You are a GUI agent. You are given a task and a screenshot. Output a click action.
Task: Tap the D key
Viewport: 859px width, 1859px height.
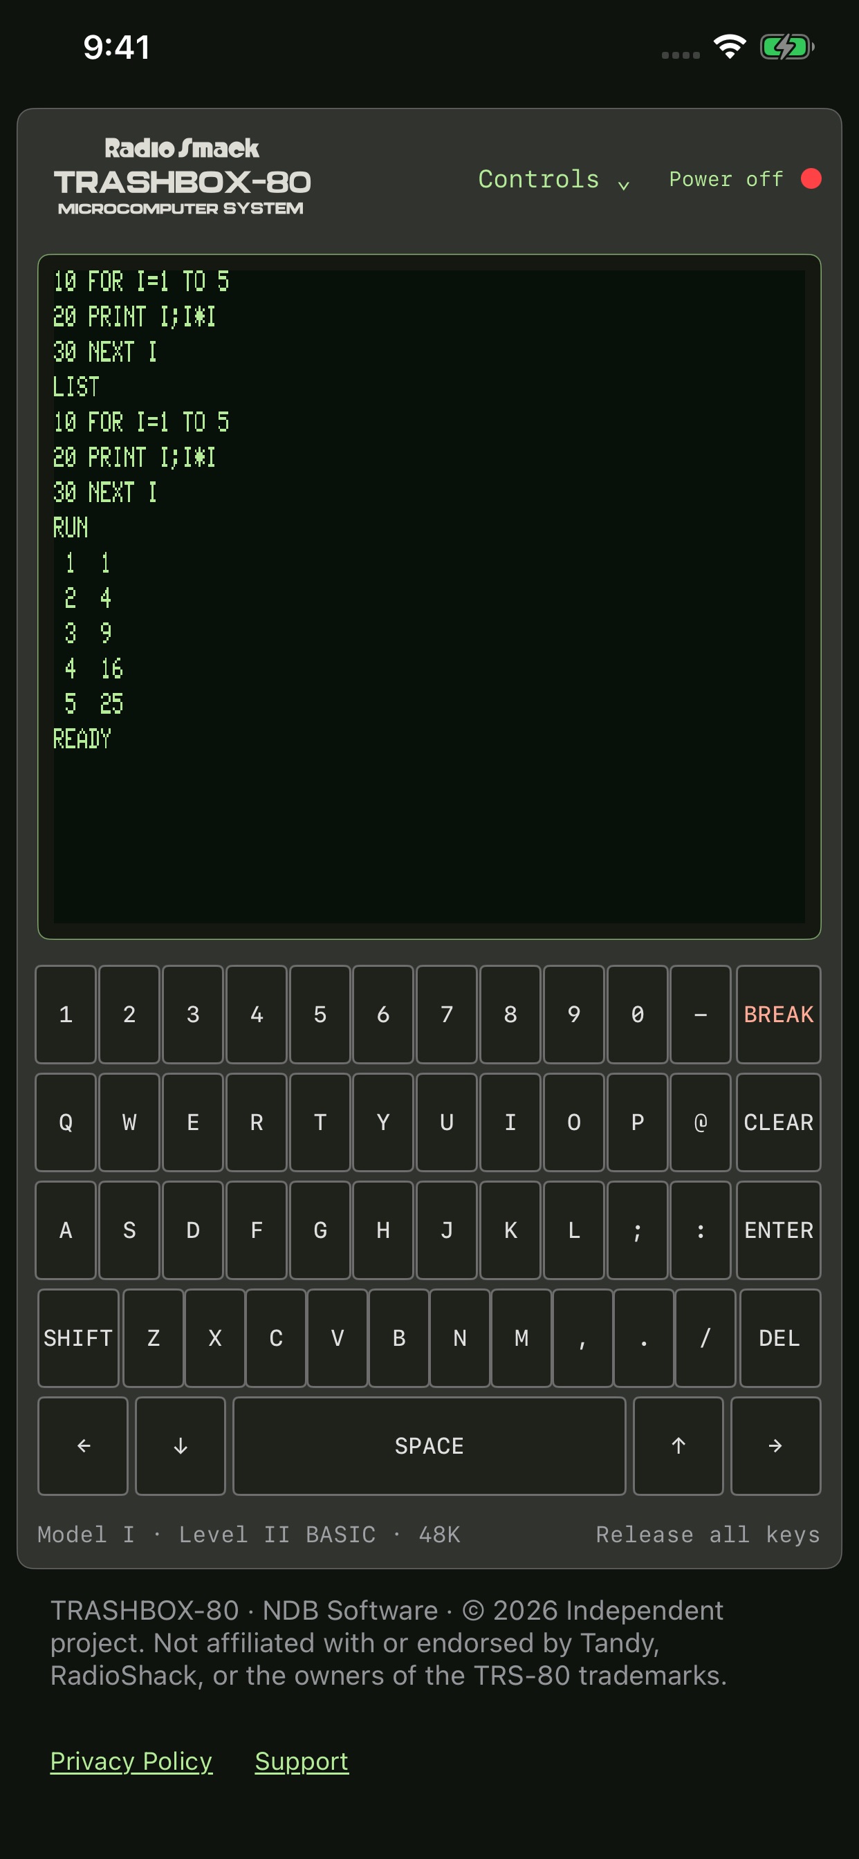pyautogui.click(x=193, y=1230)
